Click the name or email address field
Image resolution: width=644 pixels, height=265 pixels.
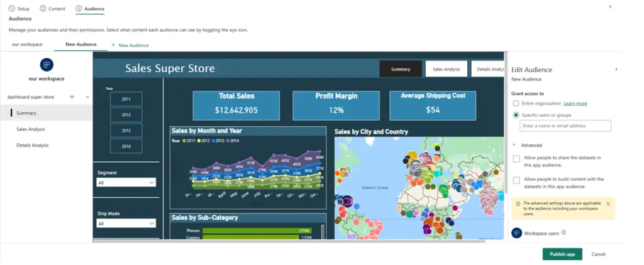(x=565, y=126)
